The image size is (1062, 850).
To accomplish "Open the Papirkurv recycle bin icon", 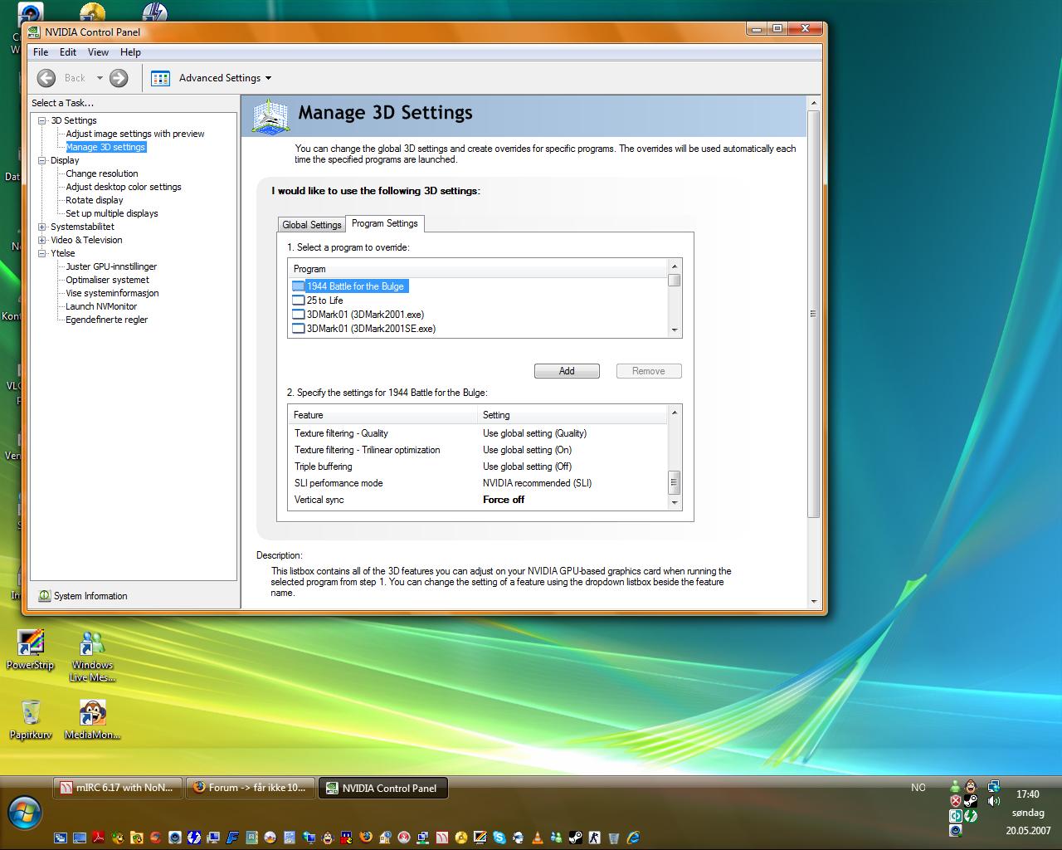I will (31, 720).
